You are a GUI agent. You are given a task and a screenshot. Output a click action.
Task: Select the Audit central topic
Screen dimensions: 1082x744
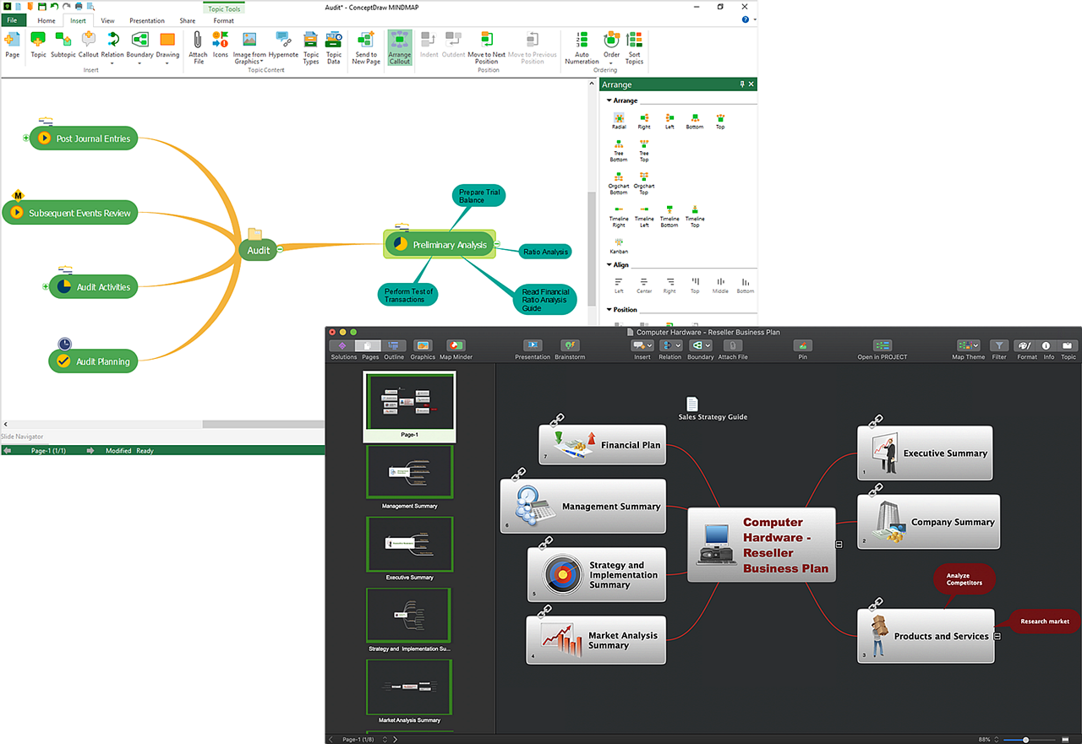[x=258, y=250]
